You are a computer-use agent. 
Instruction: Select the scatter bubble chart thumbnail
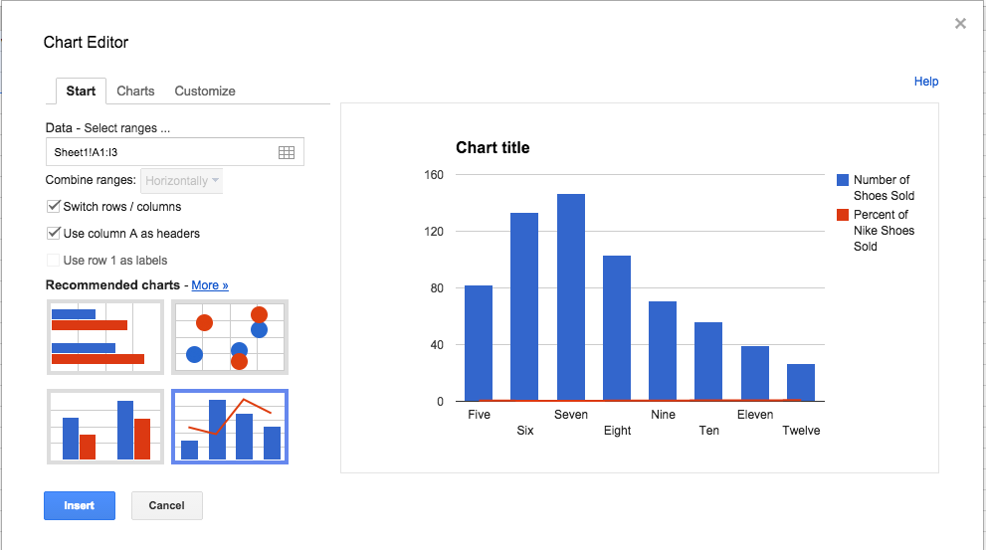pyautogui.click(x=230, y=336)
